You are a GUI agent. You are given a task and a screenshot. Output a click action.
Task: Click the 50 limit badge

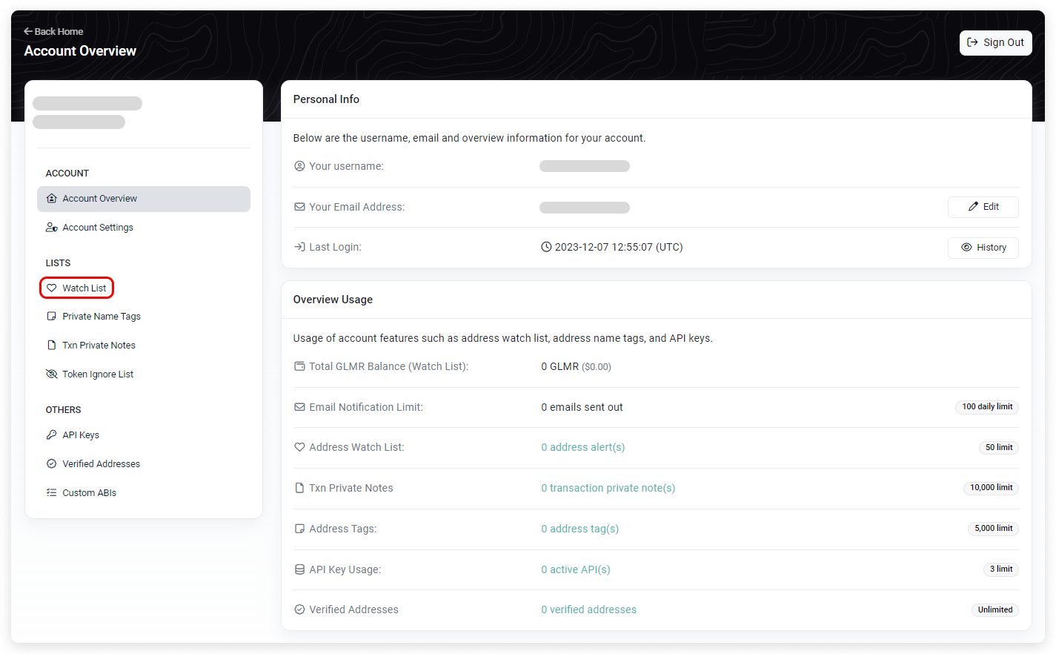click(999, 448)
